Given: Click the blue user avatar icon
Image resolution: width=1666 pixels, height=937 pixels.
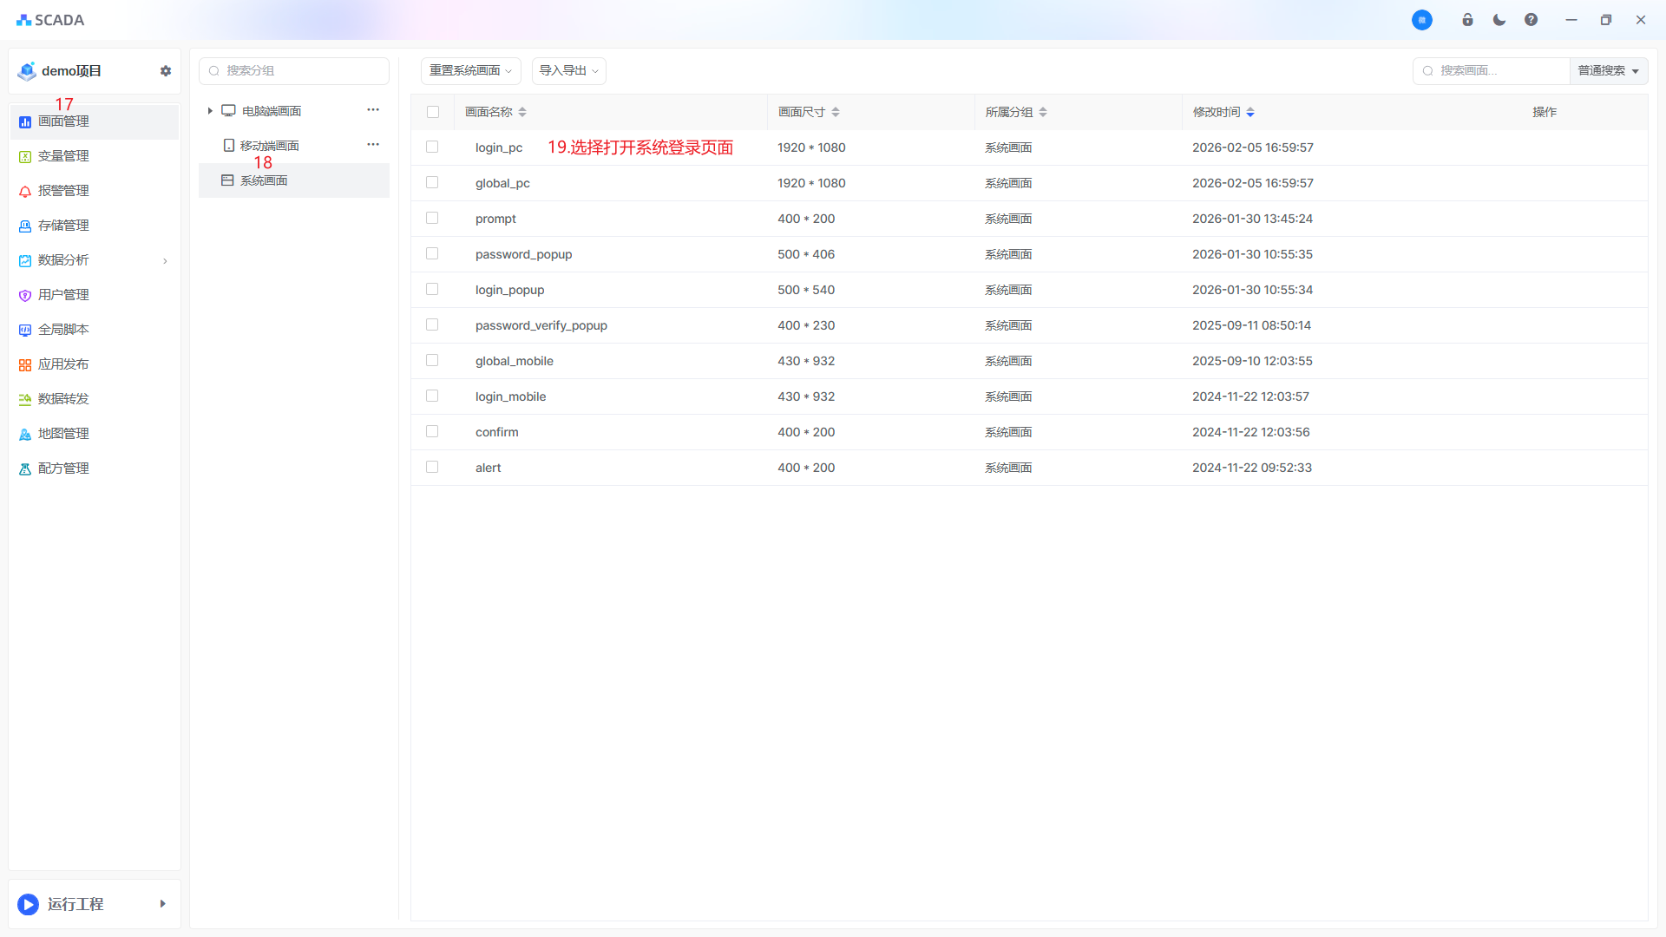Looking at the screenshot, I should (x=1421, y=20).
